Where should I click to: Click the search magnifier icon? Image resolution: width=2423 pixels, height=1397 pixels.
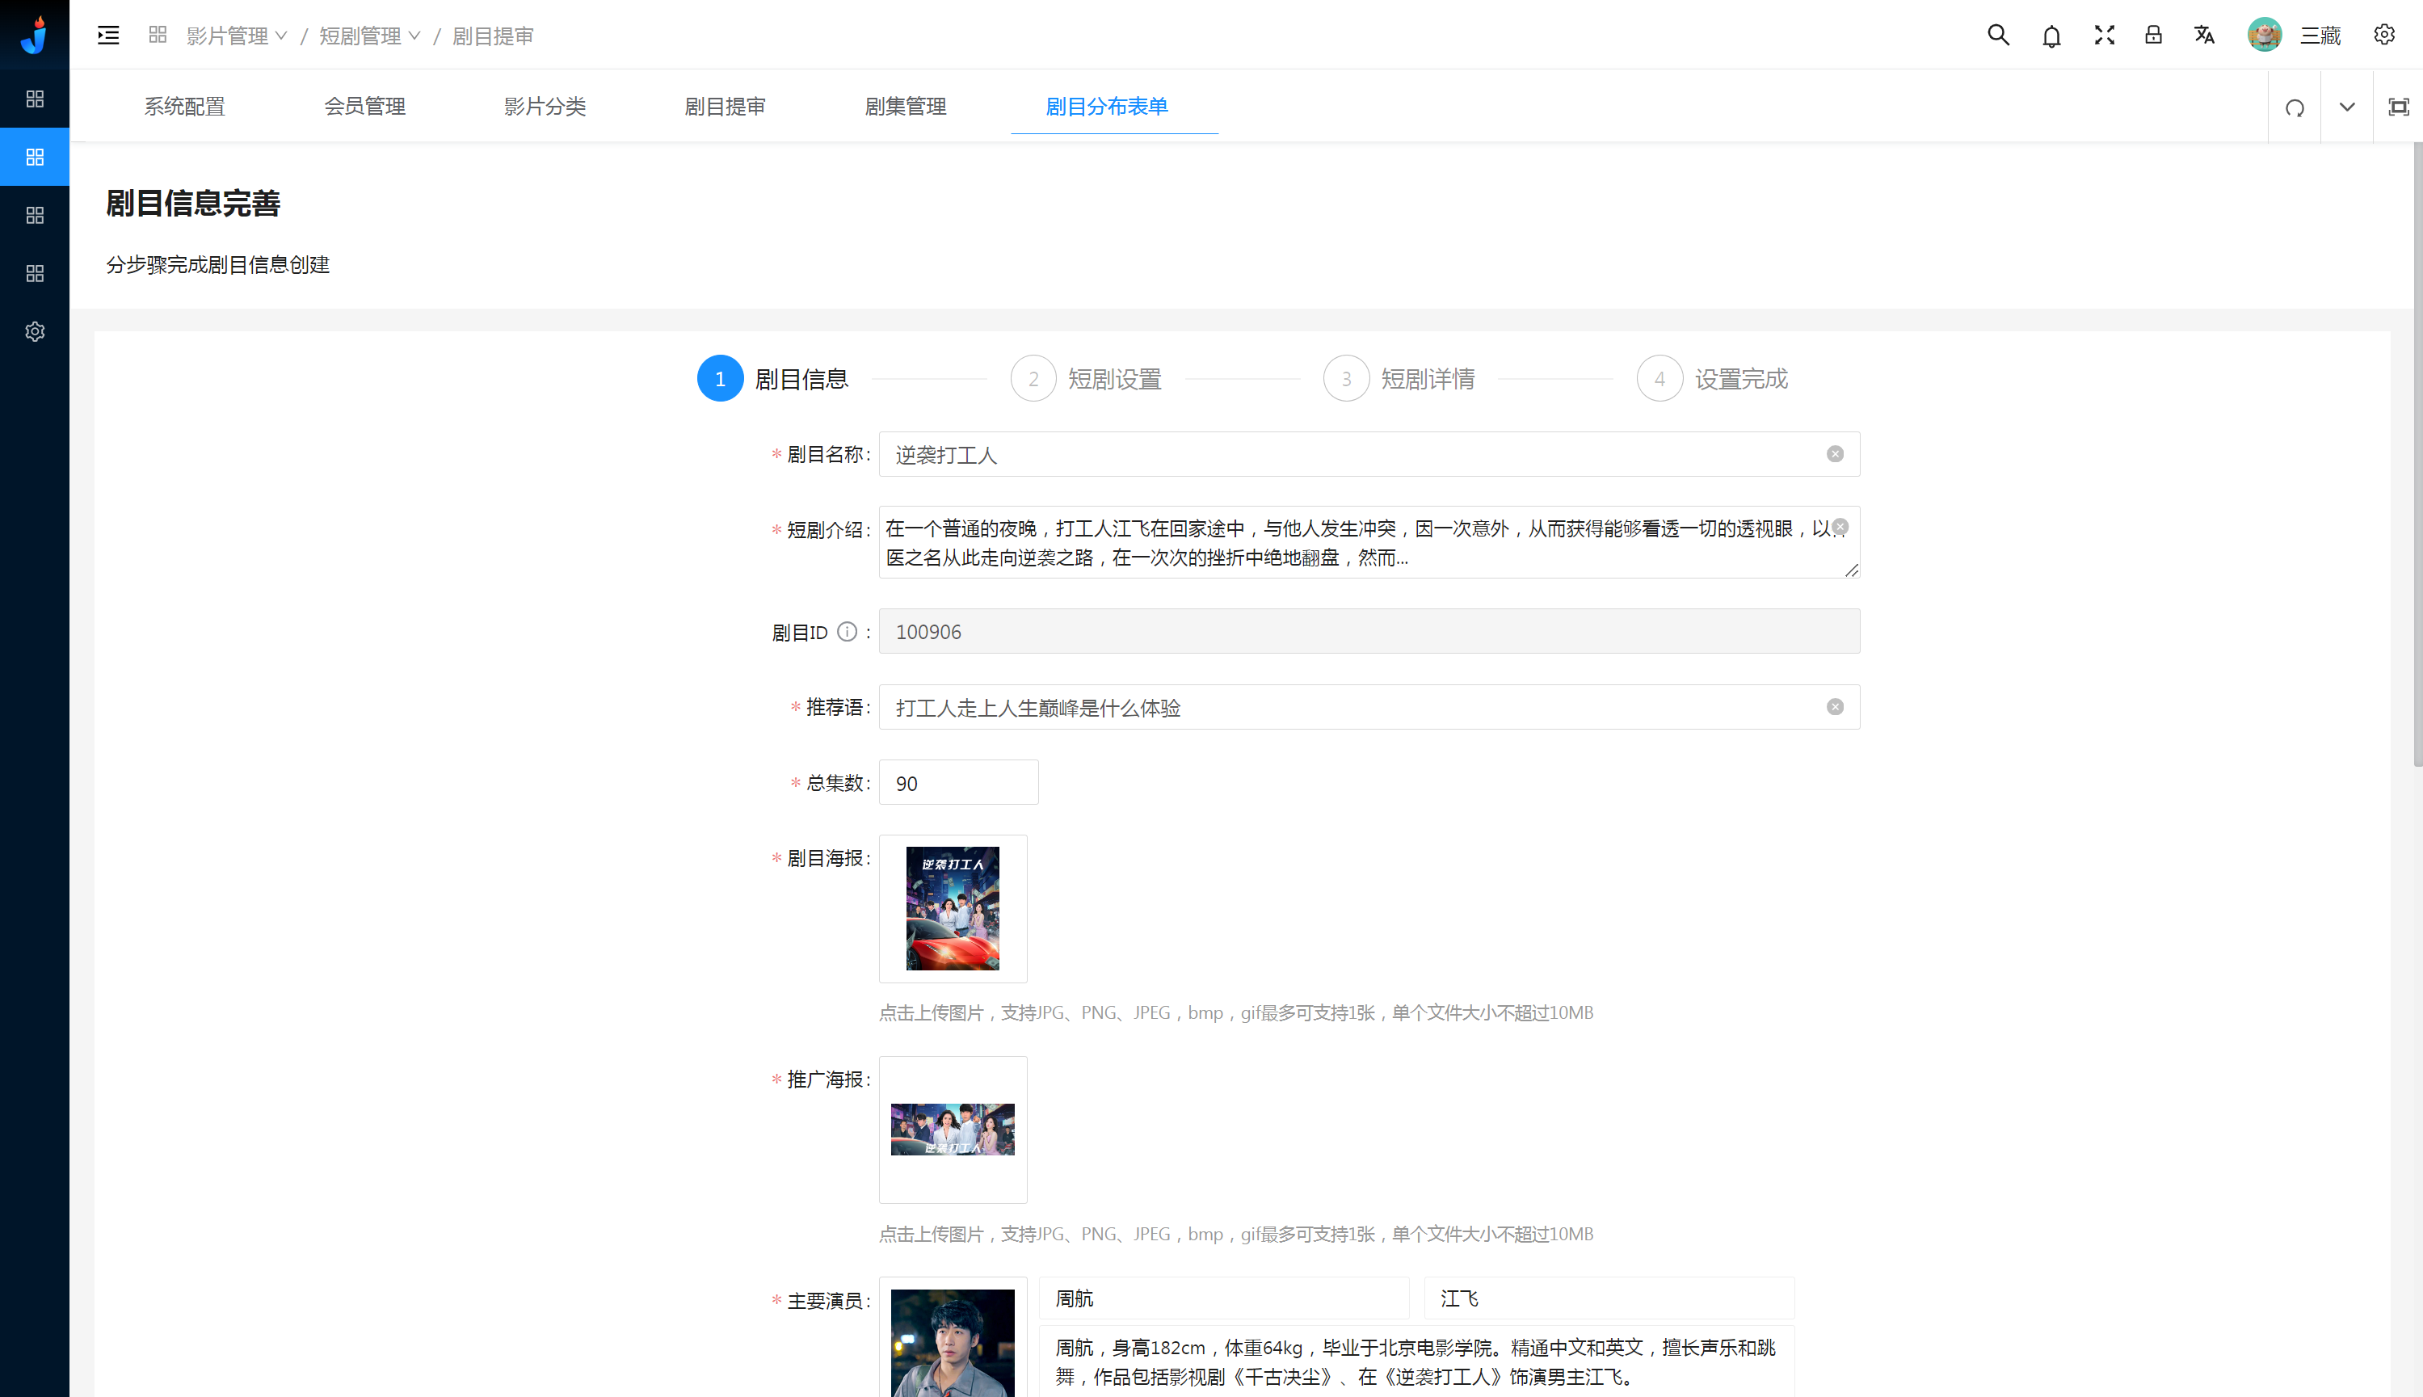click(x=1998, y=36)
